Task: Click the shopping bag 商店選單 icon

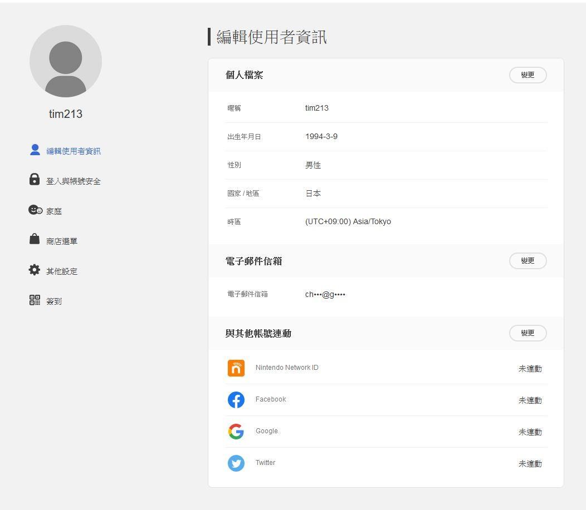Action: coord(35,239)
